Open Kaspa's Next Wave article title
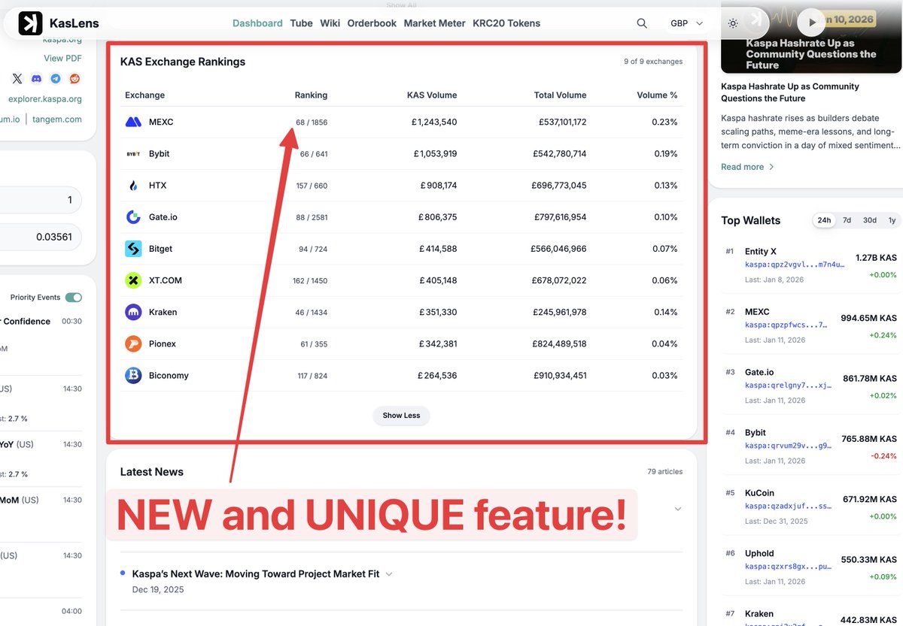Viewport: 903px width, 626px height. [255, 574]
